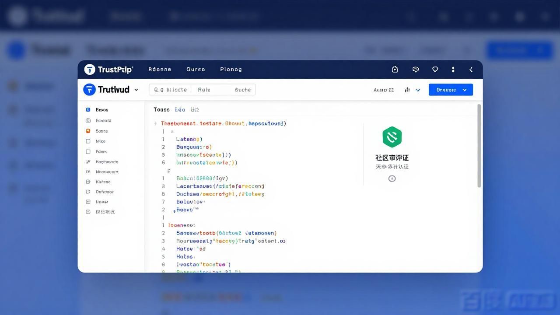Toggle the 'Mice' checkbox in the sidebar
This screenshot has width=560, height=315.
88,141
